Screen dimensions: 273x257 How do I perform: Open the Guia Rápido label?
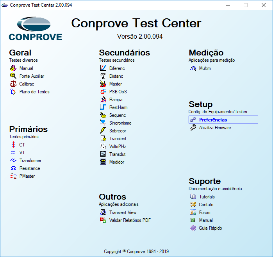(x=211, y=228)
